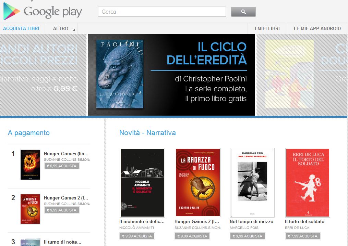
Task: Open La ragazza di fuoco cover in Novità
Action: (x=197, y=182)
